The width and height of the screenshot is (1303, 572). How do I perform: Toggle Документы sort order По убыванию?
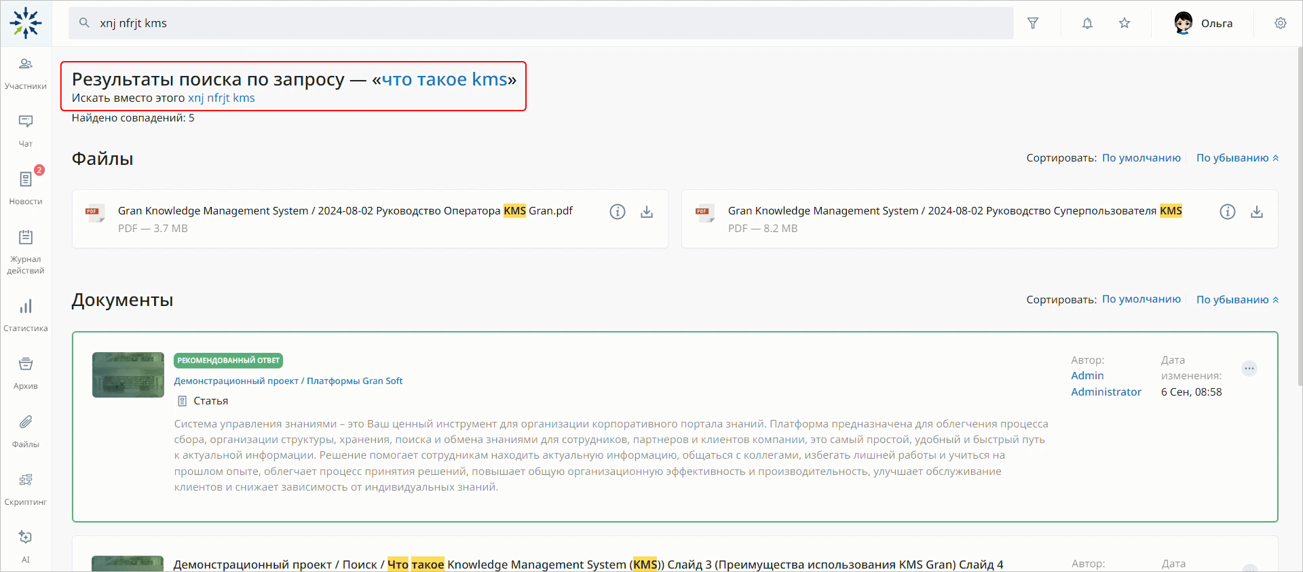(x=1237, y=299)
